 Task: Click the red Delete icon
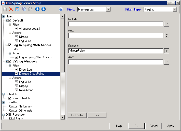11,9
